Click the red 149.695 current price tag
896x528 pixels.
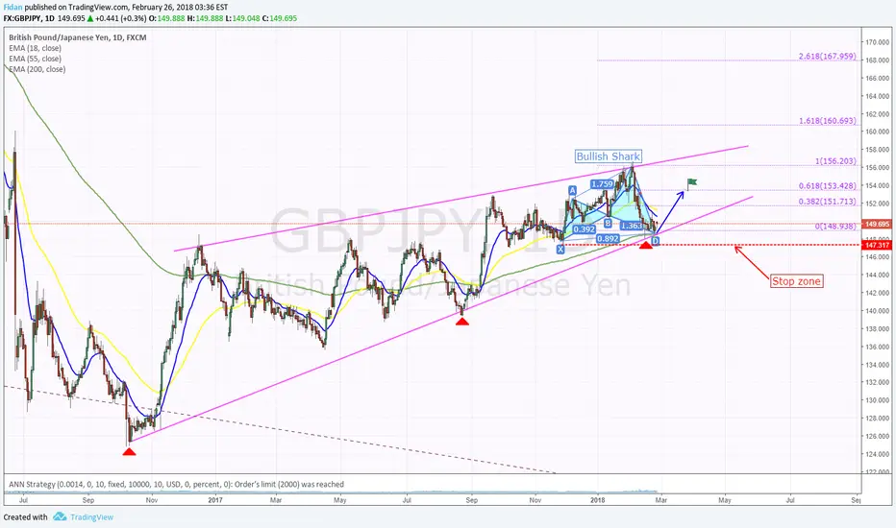tap(877, 225)
